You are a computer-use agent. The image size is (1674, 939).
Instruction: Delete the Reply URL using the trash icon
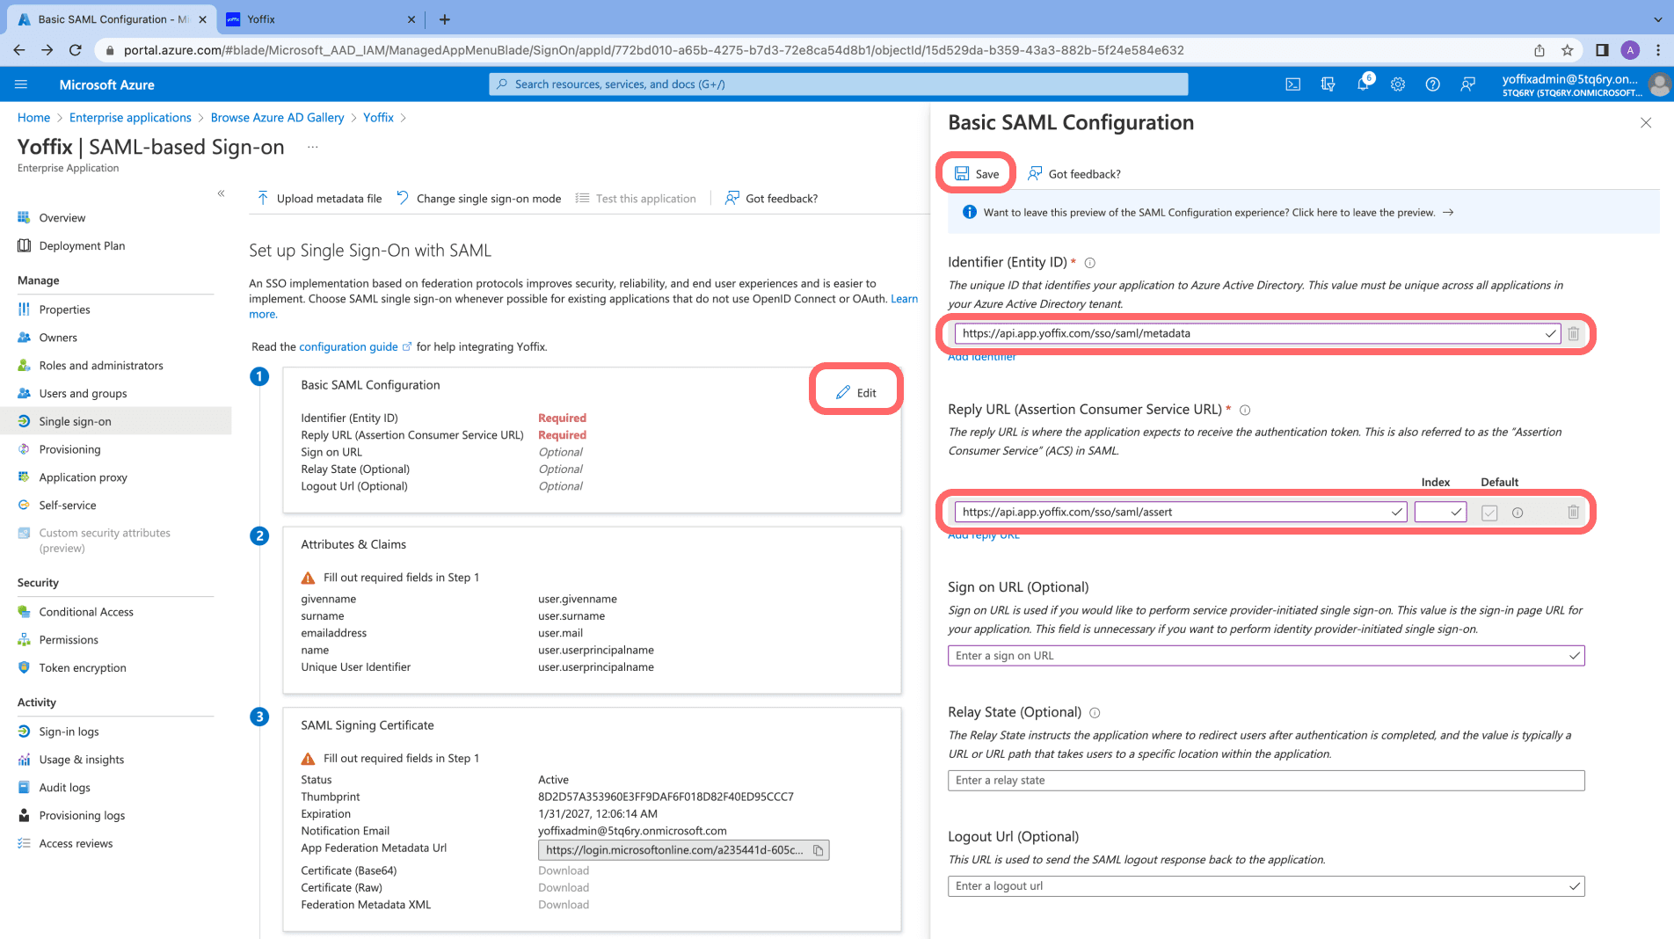1573,512
